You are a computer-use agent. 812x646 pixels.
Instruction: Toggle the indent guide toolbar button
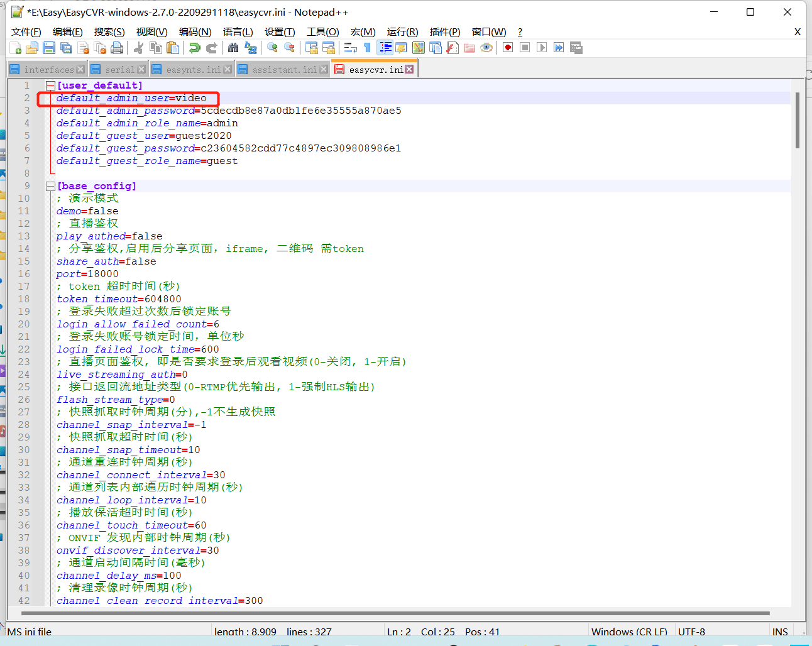click(x=385, y=48)
